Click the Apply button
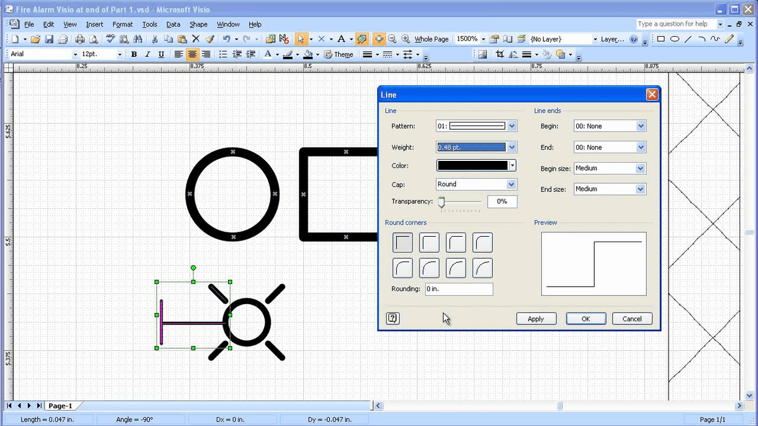 click(536, 319)
